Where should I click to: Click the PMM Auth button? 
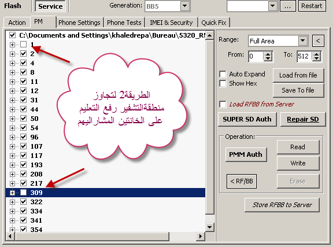[x=246, y=154]
